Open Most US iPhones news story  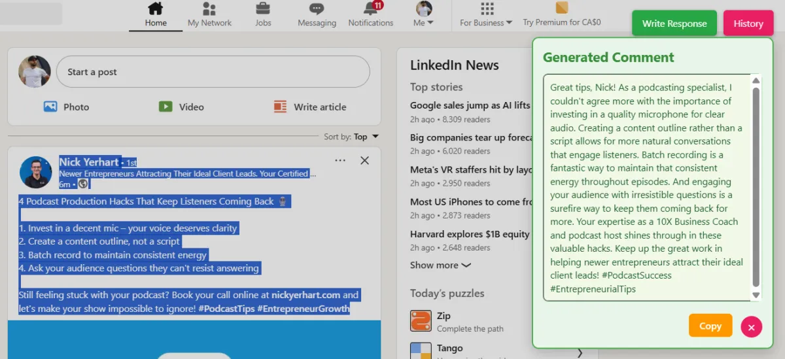[470, 201]
